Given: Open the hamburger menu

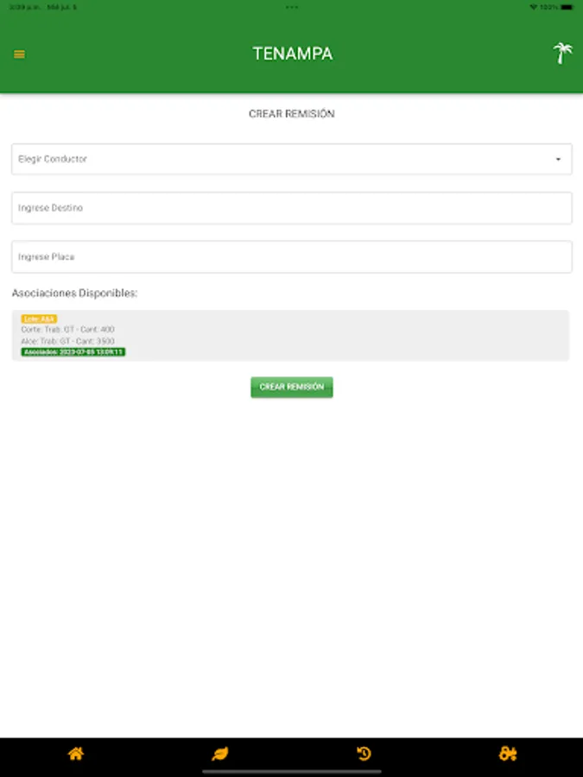Looking at the screenshot, I should [x=19, y=54].
